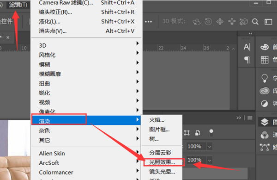This screenshot has width=277, height=180.
Task: Open the Paragraph panel (¶ icon)
Action: click(247, 60)
